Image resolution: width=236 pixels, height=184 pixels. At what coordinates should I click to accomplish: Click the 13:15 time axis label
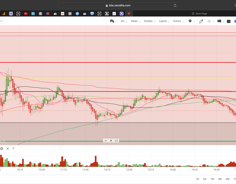[x=151, y=170]
